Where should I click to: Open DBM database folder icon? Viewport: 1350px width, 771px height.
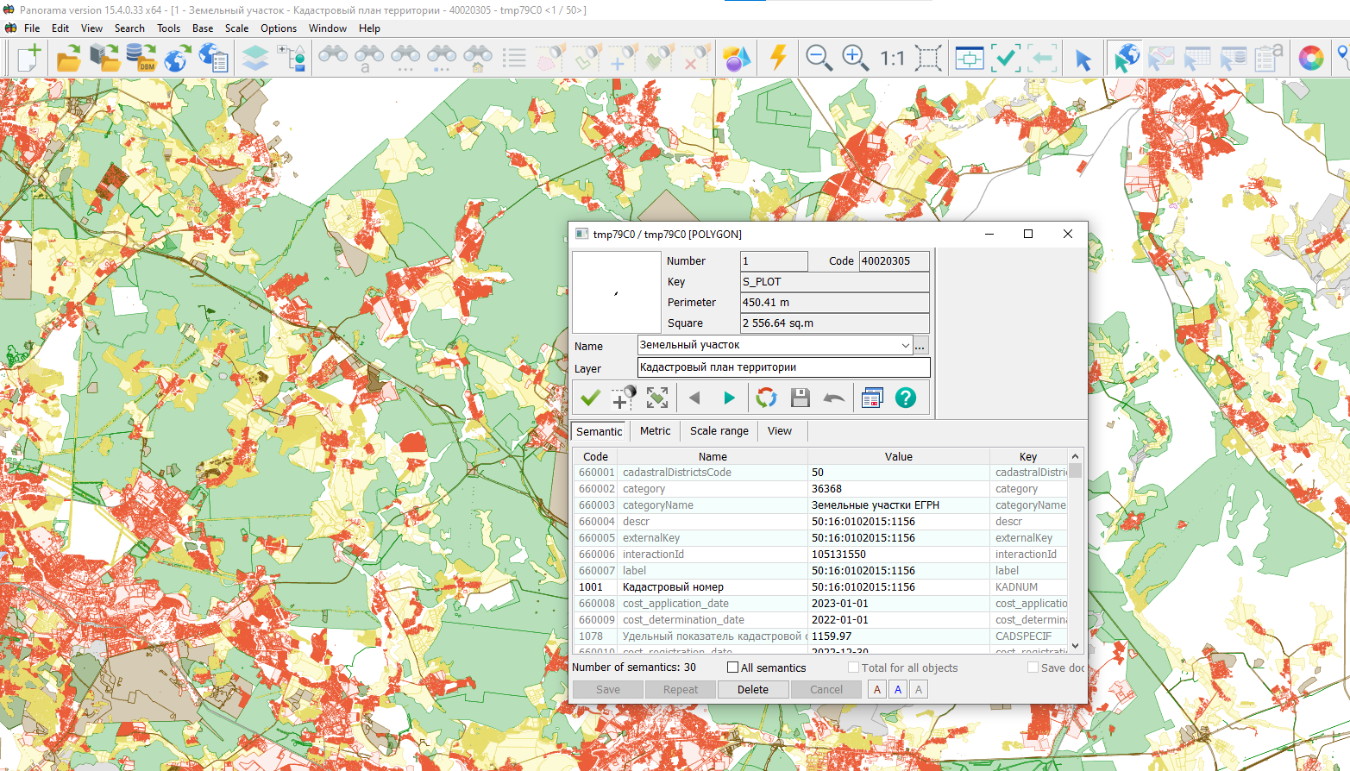141,59
